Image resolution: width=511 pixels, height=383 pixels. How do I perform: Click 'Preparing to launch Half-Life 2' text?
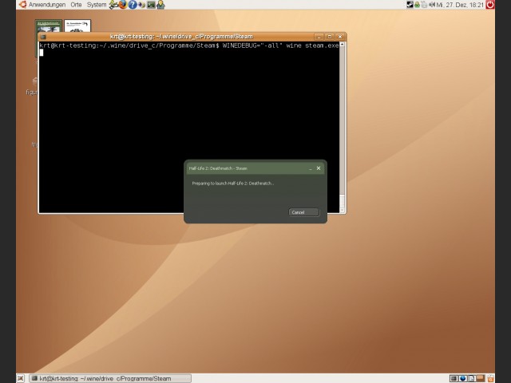coord(232,184)
